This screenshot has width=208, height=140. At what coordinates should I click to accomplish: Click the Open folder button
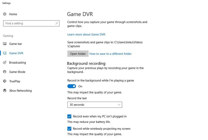pos(78,54)
